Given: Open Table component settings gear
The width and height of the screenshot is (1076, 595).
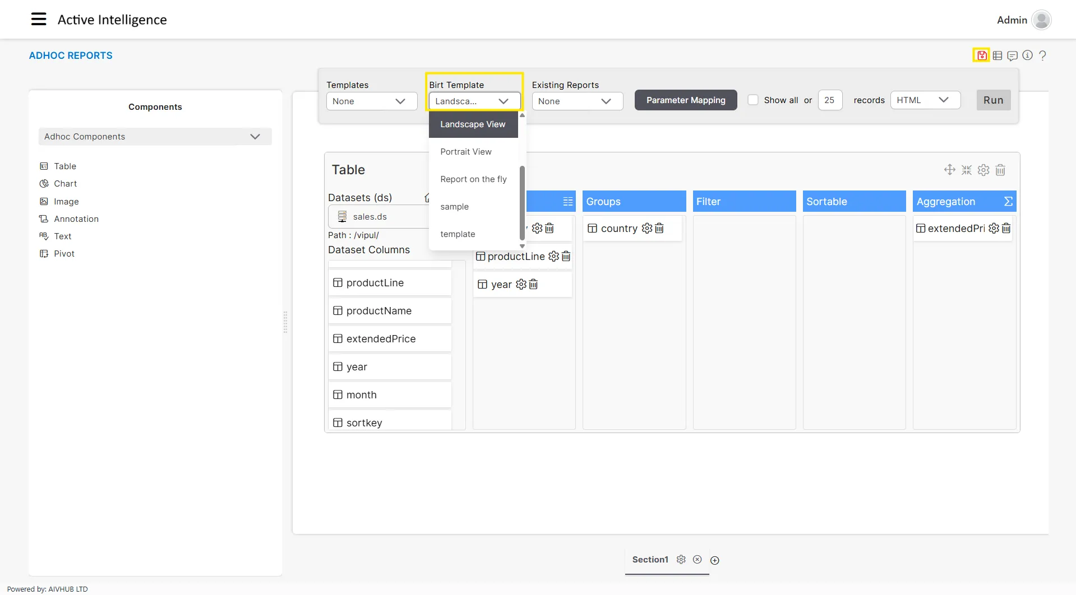Looking at the screenshot, I should pyautogui.click(x=983, y=170).
